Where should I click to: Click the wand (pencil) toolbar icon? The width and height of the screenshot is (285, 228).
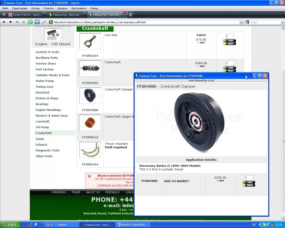pos(44,22)
